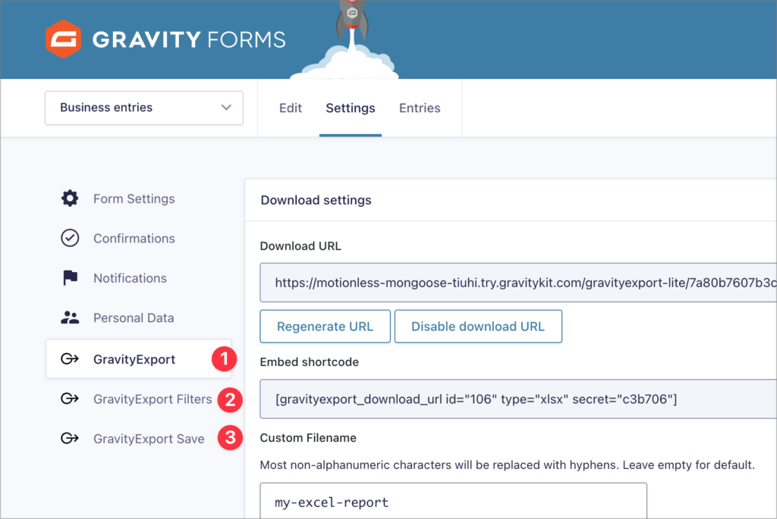The image size is (777, 519).
Task: Click the Notifications flag icon
Action: [69, 278]
